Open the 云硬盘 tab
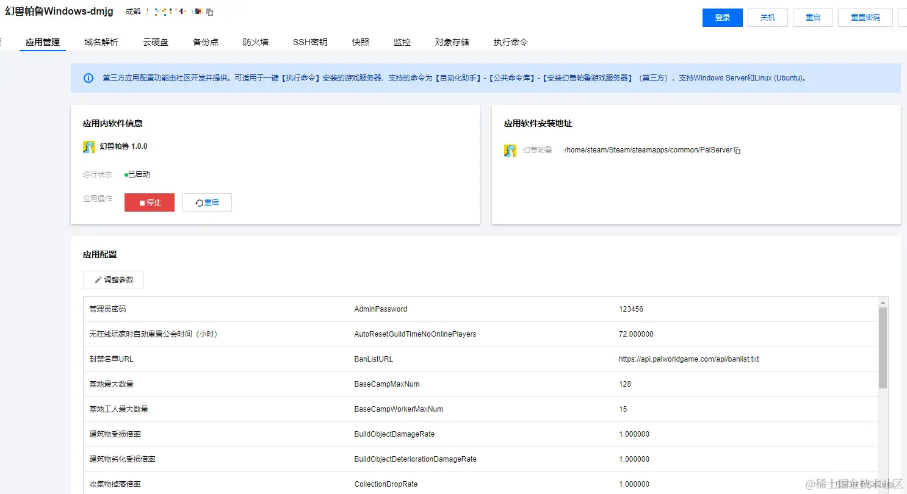907x494 pixels. coord(156,42)
